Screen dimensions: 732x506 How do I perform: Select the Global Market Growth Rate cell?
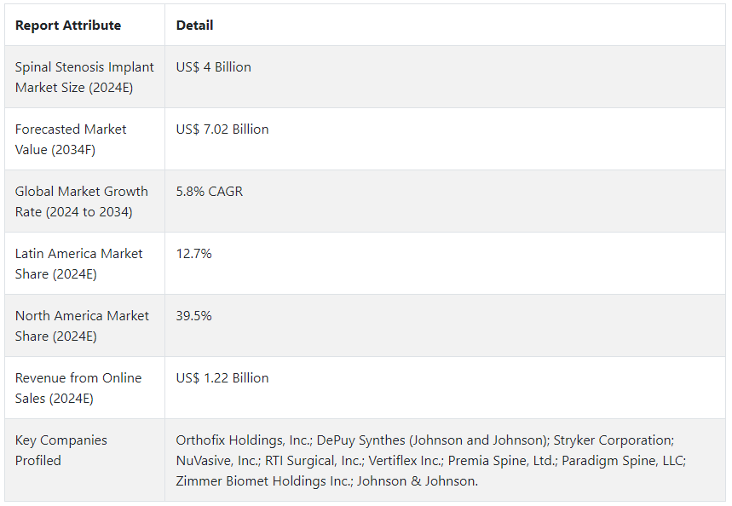(84, 201)
